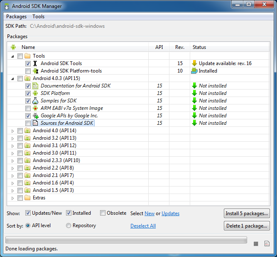Enable the Obsolete show filter
This screenshot has height=257, width=277.
point(103,213)
